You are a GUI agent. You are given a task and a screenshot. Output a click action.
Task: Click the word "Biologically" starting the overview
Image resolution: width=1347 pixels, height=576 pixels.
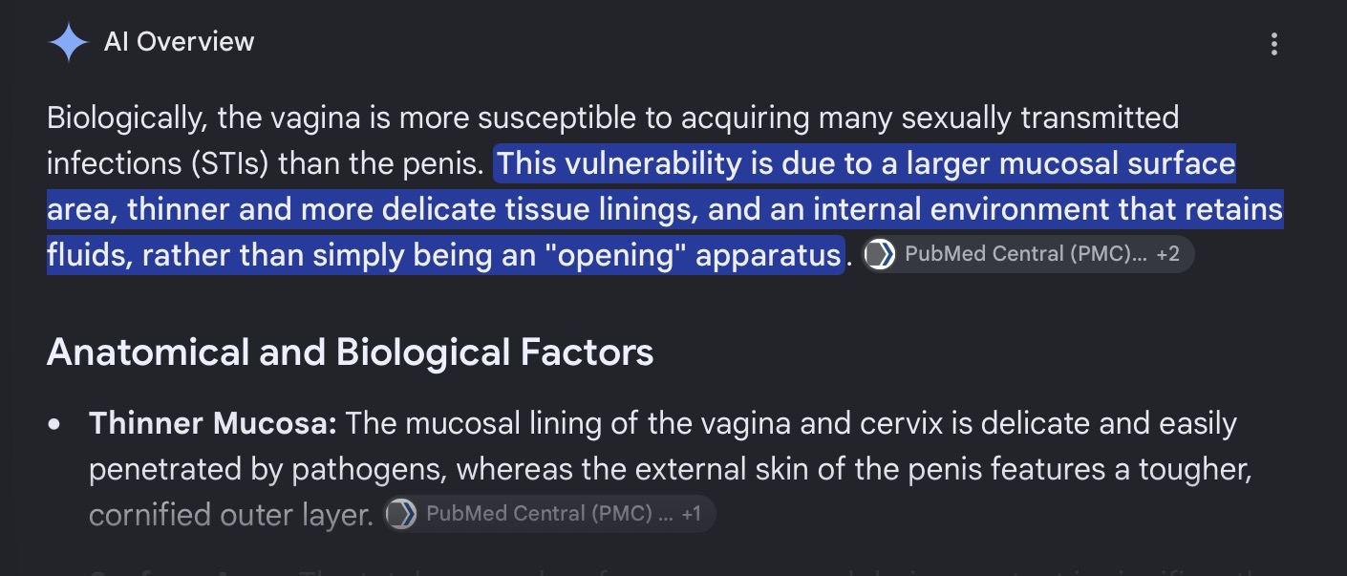128,118
